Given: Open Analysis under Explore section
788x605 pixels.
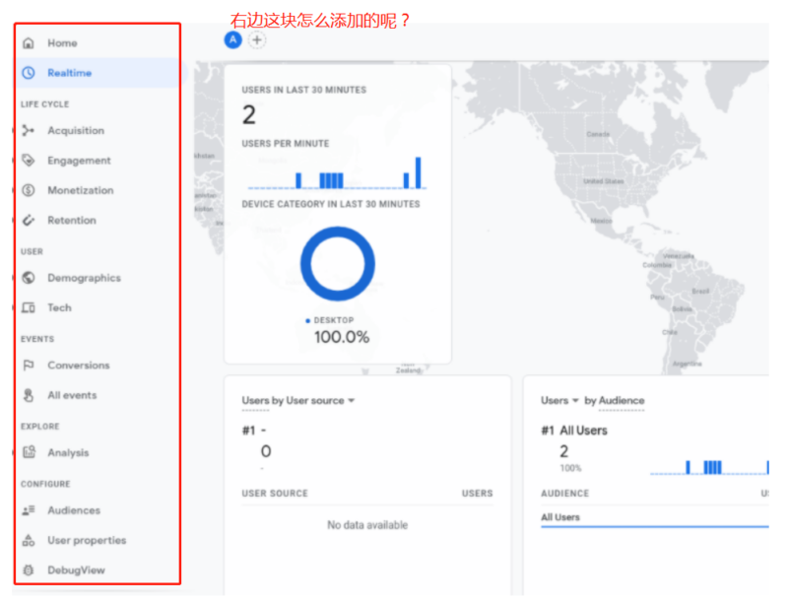Looking at the screenshot, I should (68, 453).
